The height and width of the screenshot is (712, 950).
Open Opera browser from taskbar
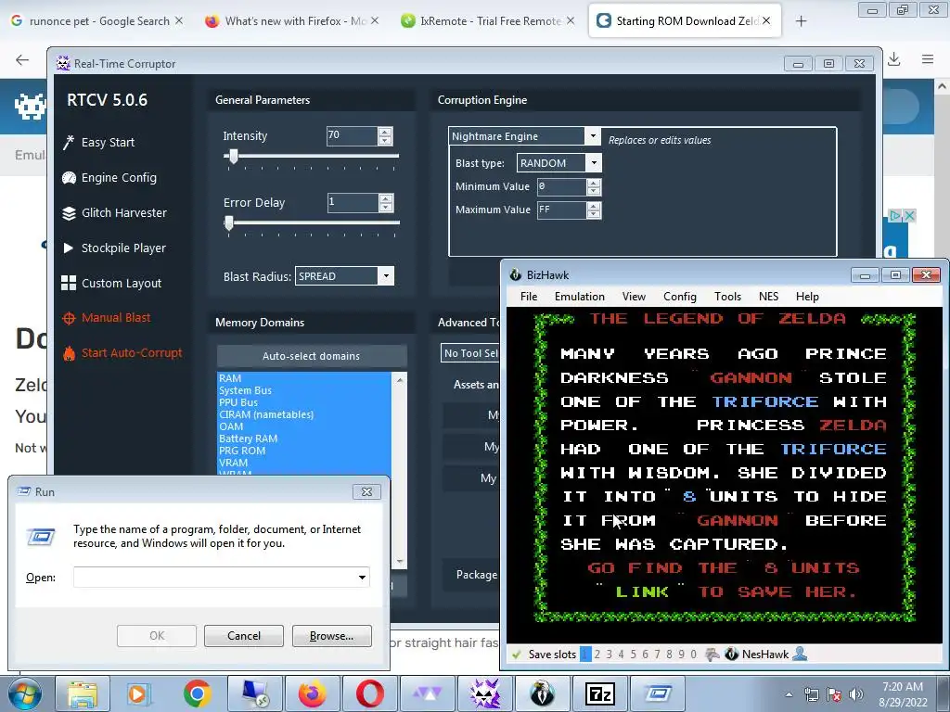point(369,693)
